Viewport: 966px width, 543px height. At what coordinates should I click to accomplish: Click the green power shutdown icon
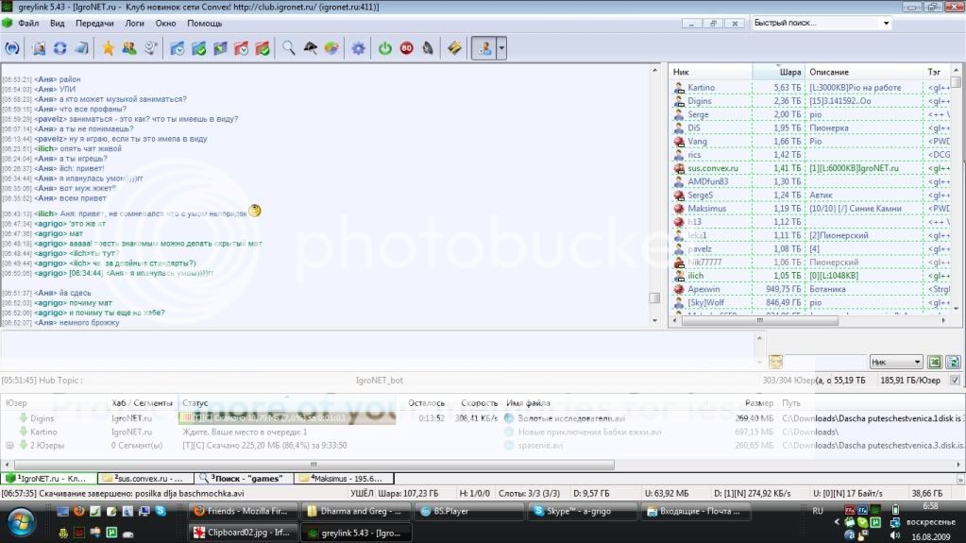(385, 48)
